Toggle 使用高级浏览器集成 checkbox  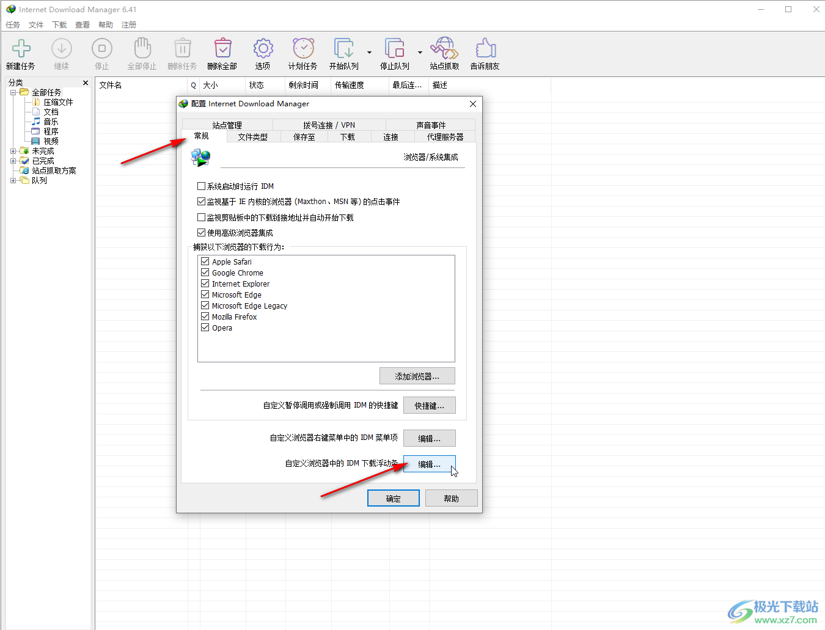click(201, 233)
